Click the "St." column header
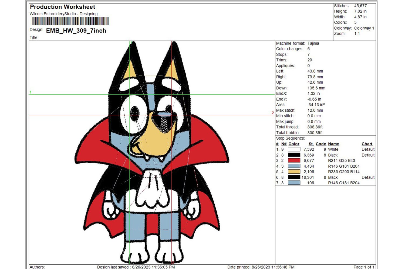 [311, 144]
